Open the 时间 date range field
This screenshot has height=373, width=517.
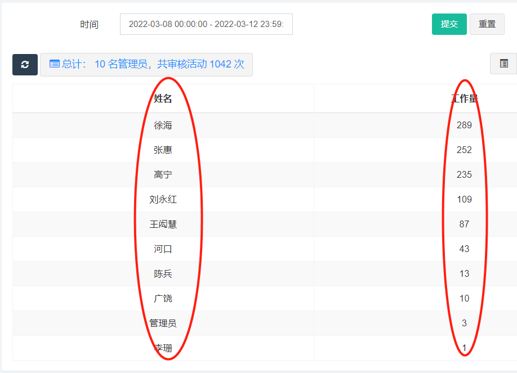click(206, 24)
